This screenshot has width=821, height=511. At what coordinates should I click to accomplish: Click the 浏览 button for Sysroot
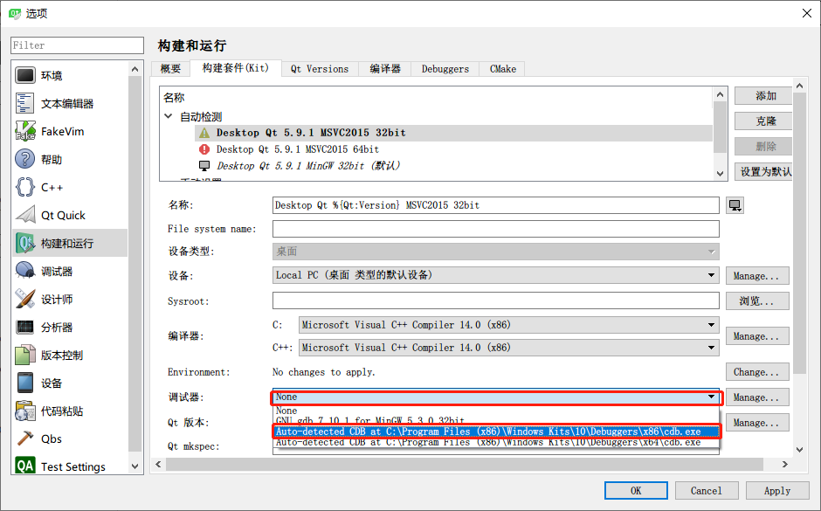(x=757, y=301)
